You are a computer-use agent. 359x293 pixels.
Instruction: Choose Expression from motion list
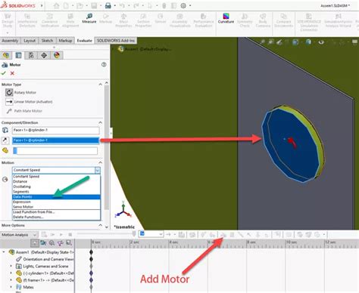[56, 202]
